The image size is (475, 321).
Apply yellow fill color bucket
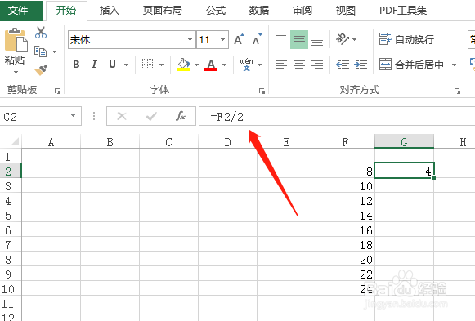(183, 65)
